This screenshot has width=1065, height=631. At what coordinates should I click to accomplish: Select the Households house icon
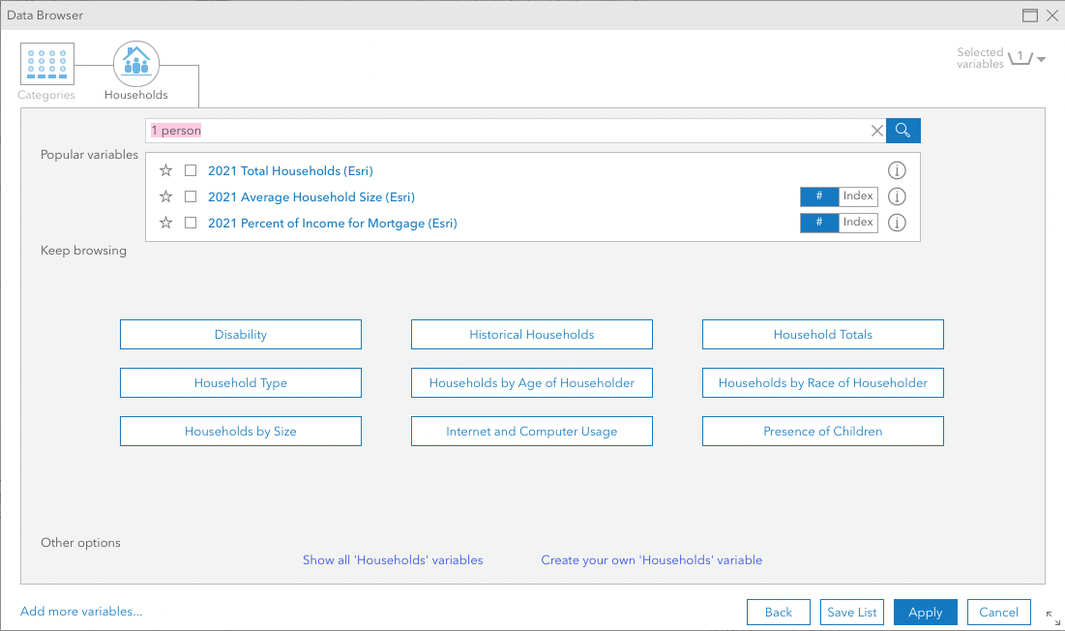pos(136,63)
